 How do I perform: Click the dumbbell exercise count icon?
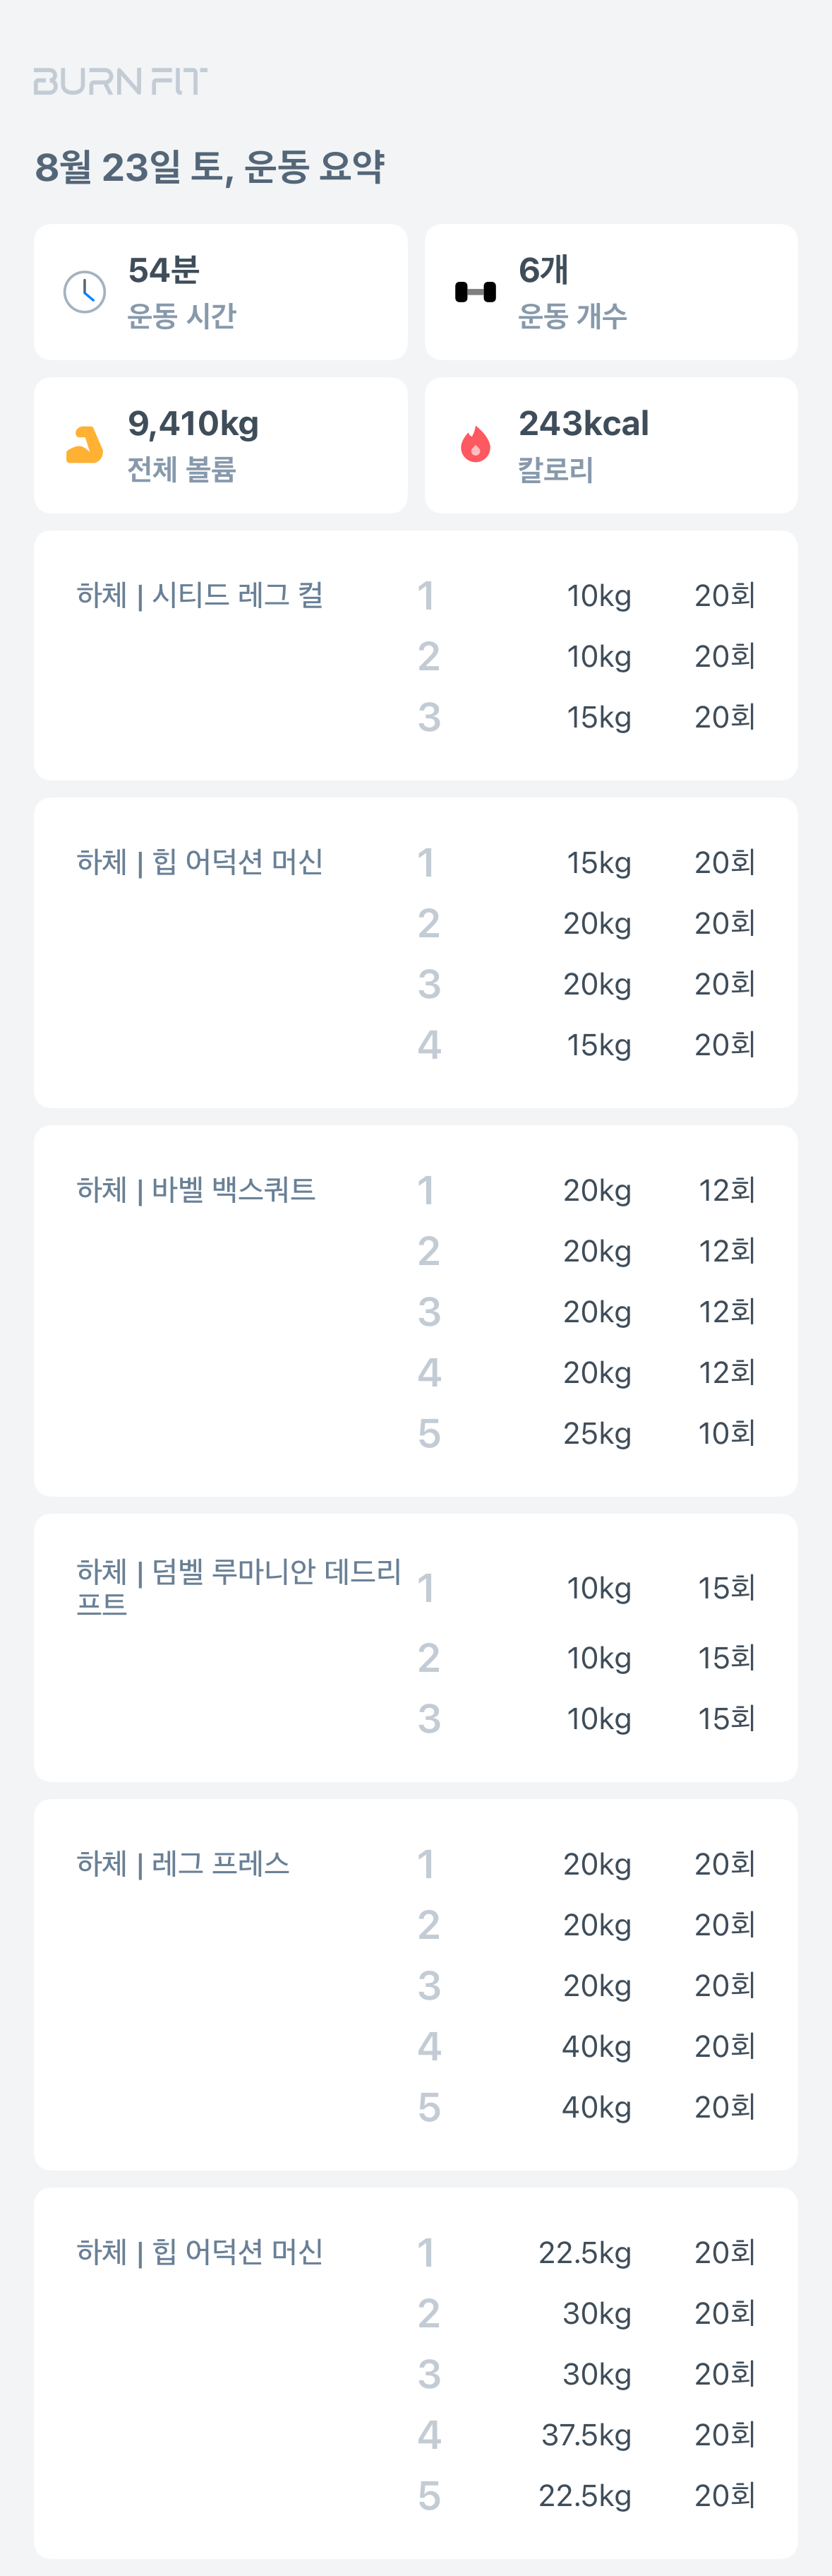(476, 292)
